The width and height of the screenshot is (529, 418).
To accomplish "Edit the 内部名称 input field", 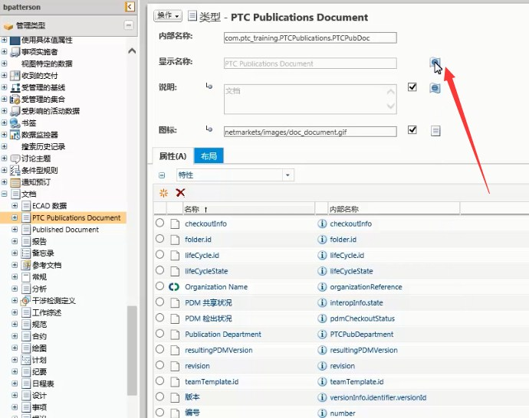I will click(x=310, y=38).
